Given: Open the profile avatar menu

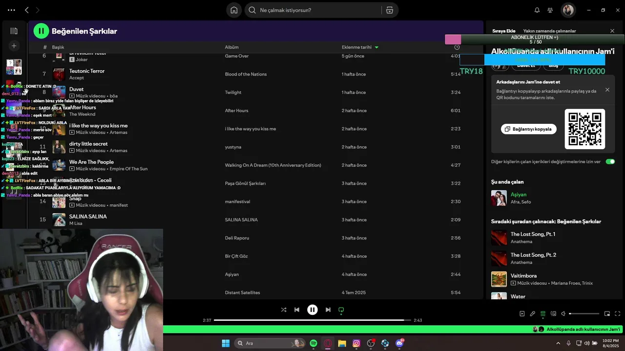Looking at the screenshot, I should (x=568, y=10).
